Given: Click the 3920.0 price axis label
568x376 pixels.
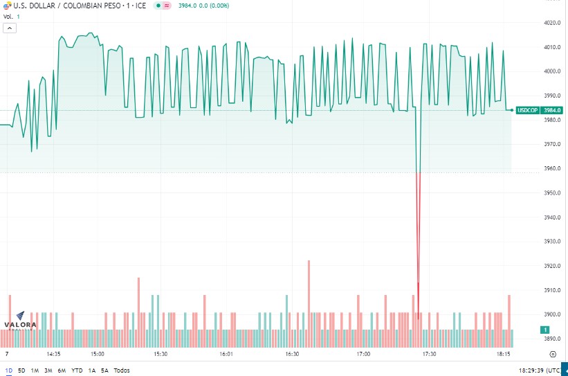Looking at the screenshot, I should [552, 266].
